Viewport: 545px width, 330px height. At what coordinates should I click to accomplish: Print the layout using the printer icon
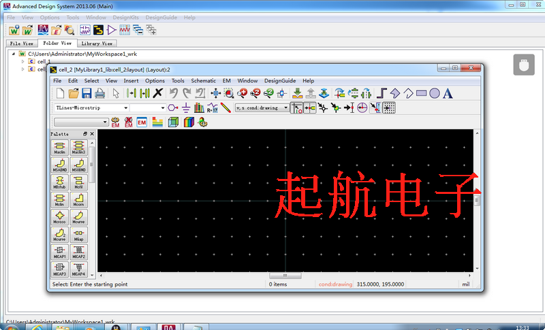(x=99, y=93)
